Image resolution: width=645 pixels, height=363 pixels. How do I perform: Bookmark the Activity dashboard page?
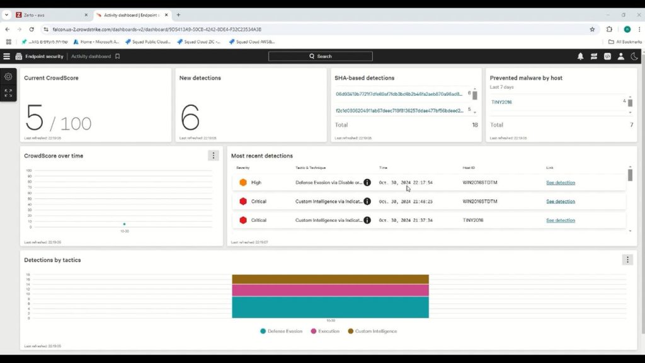pyautogui.click(x=117, y=56)
